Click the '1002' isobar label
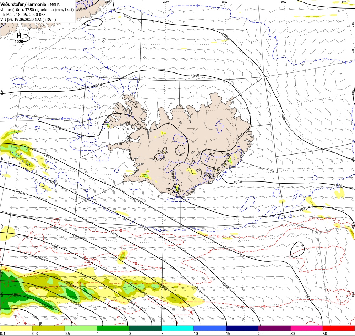Viewport: 355px width, 336px height. 68,283
